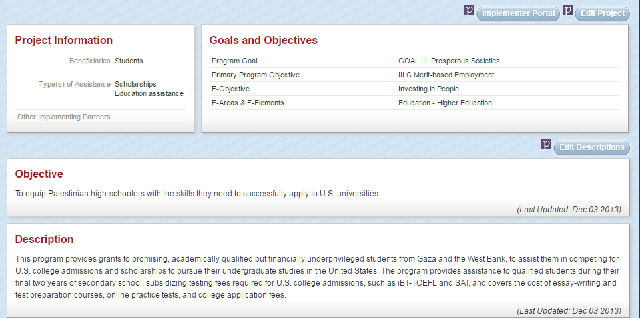Click the Objective section heading

click(x=39, y=174)
